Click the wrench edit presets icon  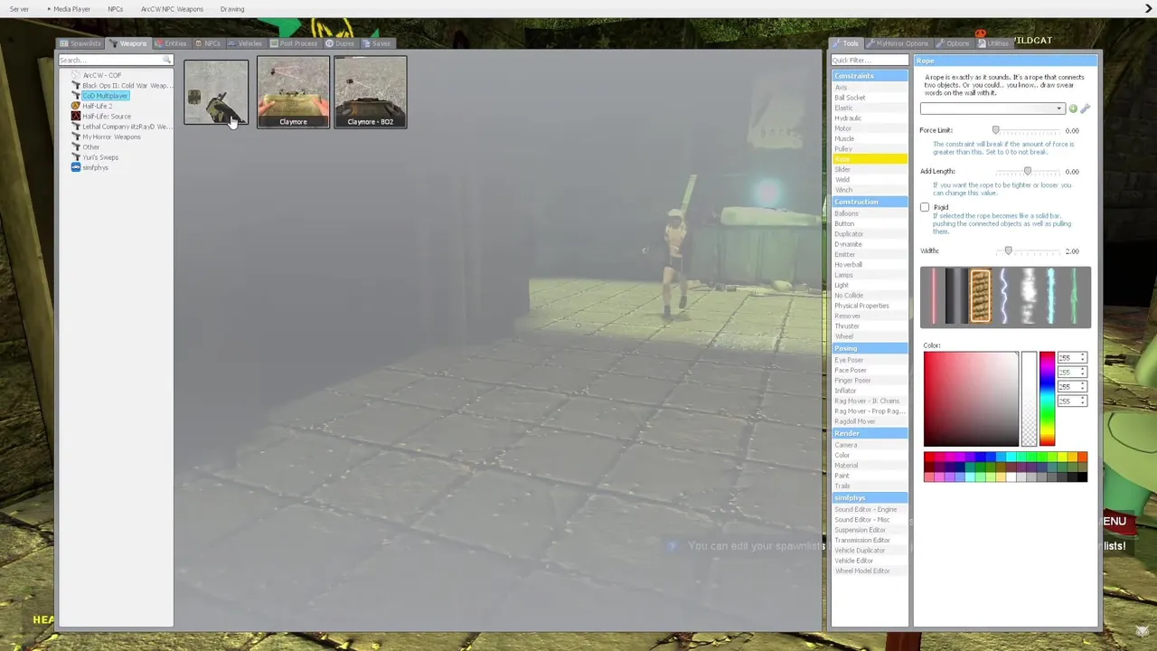coord(1086,108)
